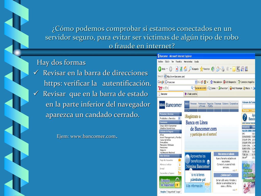Image resolution: width=261 pixels, height=196 pixels.
Task: Click the 633 bloqueados popup blocker
Action: [230, 82]
